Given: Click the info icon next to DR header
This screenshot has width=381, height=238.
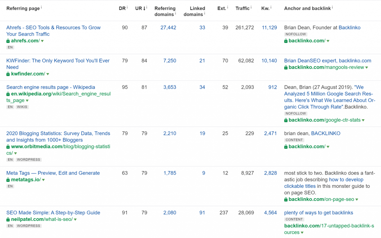Looking at the screenshot, I should [127, 7].
